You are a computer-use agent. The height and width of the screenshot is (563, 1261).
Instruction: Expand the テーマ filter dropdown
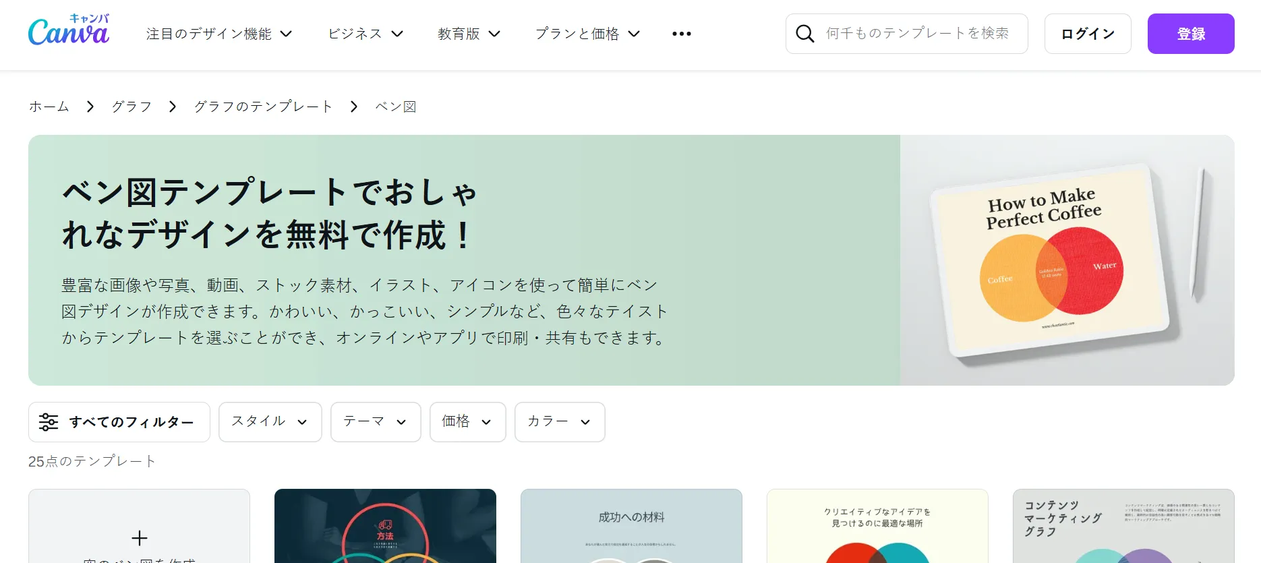[376, 422]
